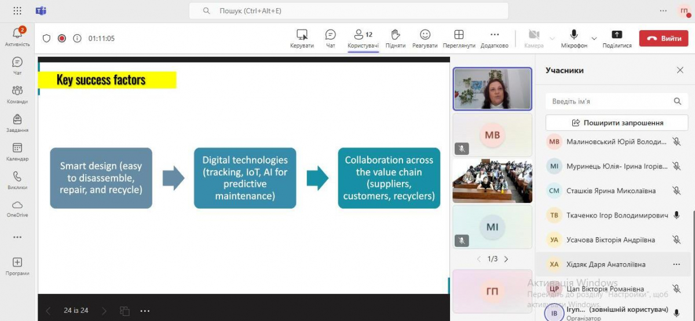Open OneDrive in the left sidebar

pyautogui.click(x=17, y=208)
